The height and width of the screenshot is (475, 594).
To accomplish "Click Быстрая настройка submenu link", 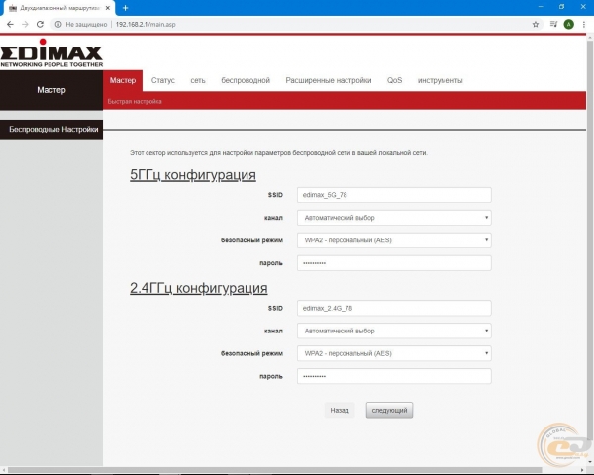I will point(135,102).
